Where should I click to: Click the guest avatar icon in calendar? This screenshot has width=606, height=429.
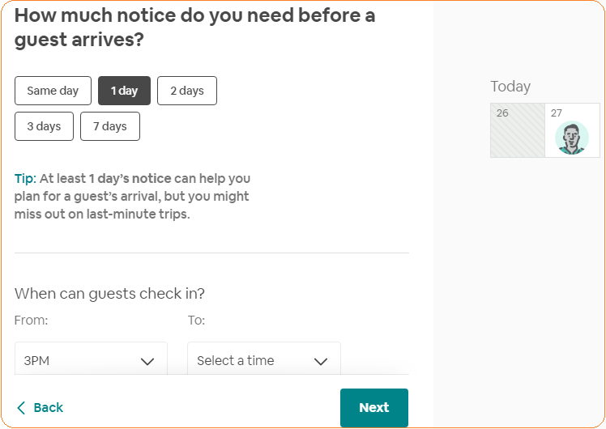[572, 138]
